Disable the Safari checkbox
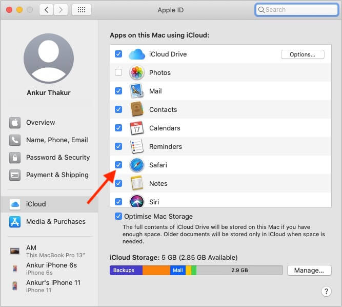This screenshot has height=307, width=342. 118,165
